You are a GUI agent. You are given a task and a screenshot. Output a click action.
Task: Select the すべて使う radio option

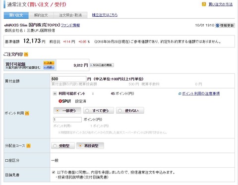tap(99, 111)
